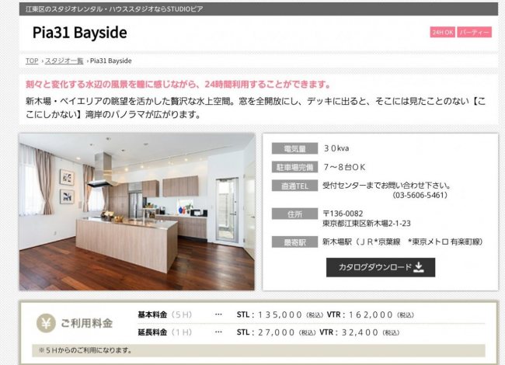Click the 24H OK pink tag
The height and width of the screenshot is (365, 505).
443,32
